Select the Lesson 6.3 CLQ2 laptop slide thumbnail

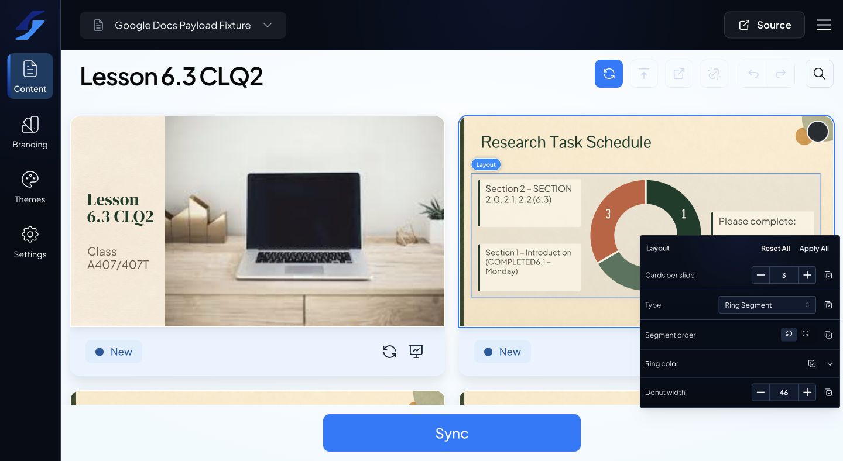point(258,221)
